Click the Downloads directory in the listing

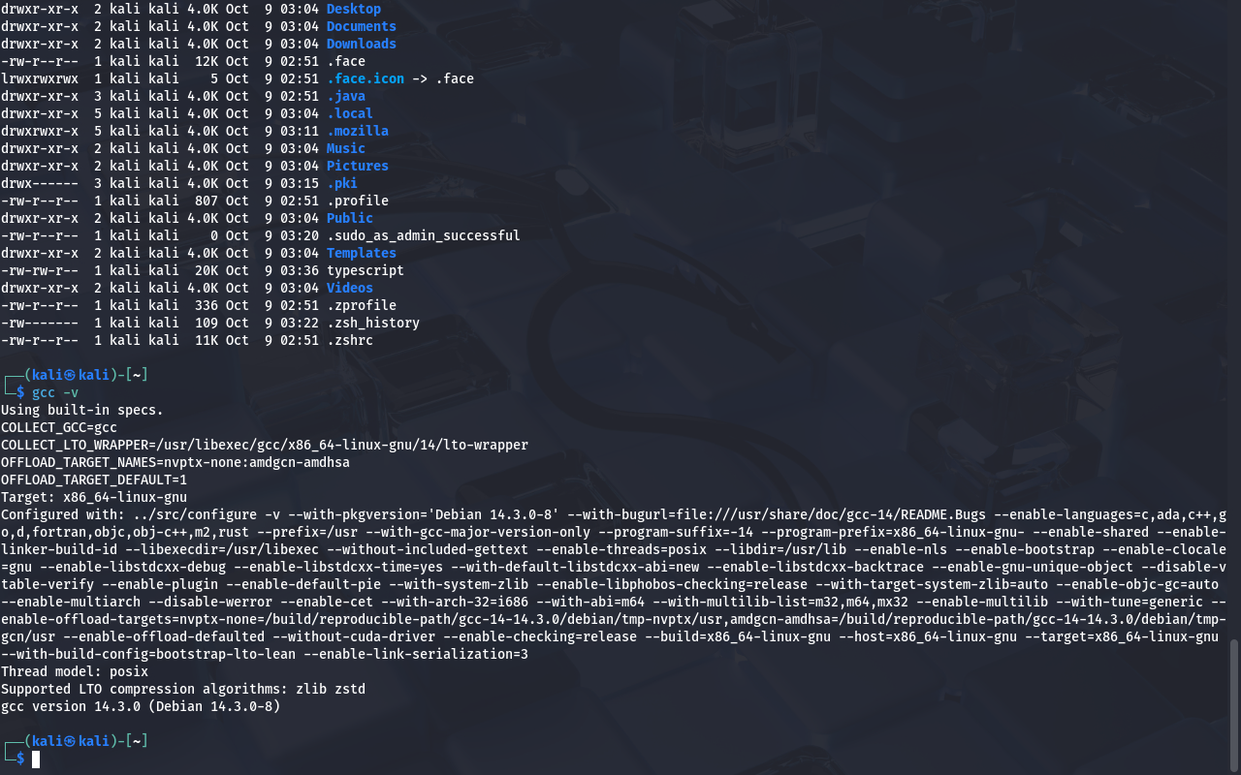[x=361, y=44]
